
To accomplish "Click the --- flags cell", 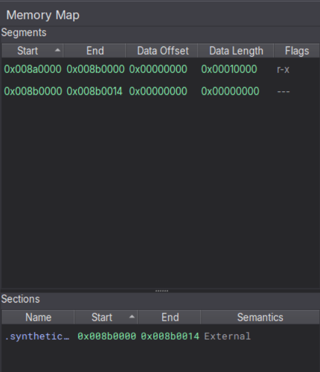I will click(283, 91).
